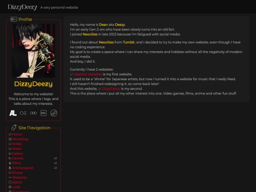The width and height of the screenshot is (256, 192).
Task: Open the MDL profile icon
Action: coord(44,113)
